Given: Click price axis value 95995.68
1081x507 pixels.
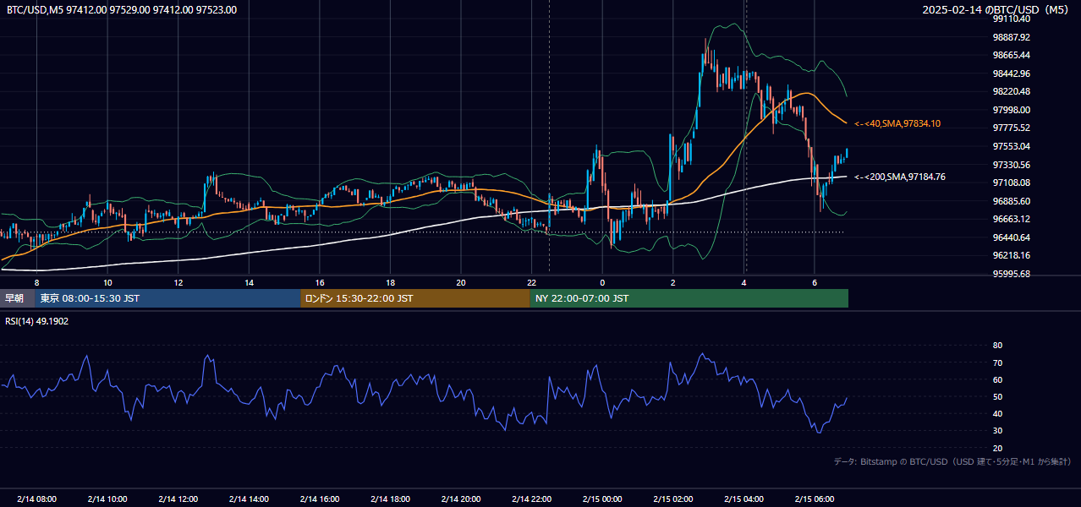Looking at the screenshot, I should tap(1012, 274).
